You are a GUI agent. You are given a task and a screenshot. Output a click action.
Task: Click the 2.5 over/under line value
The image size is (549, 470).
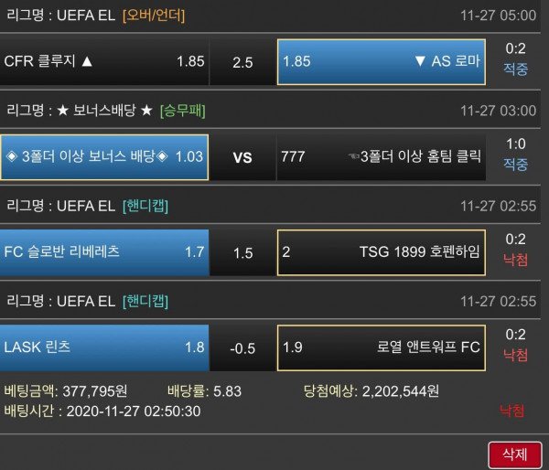[x=242, y=62]
